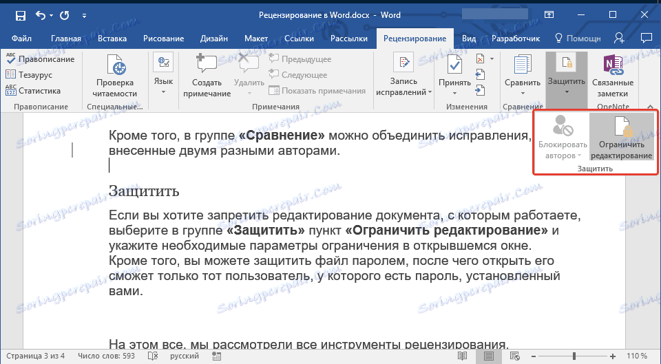
Task: Open the Ссылки tab
Action: coord(299,39)
